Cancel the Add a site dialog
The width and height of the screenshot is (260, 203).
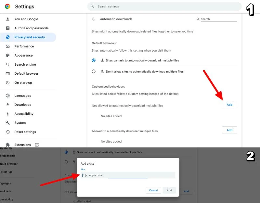coord(153,190)
